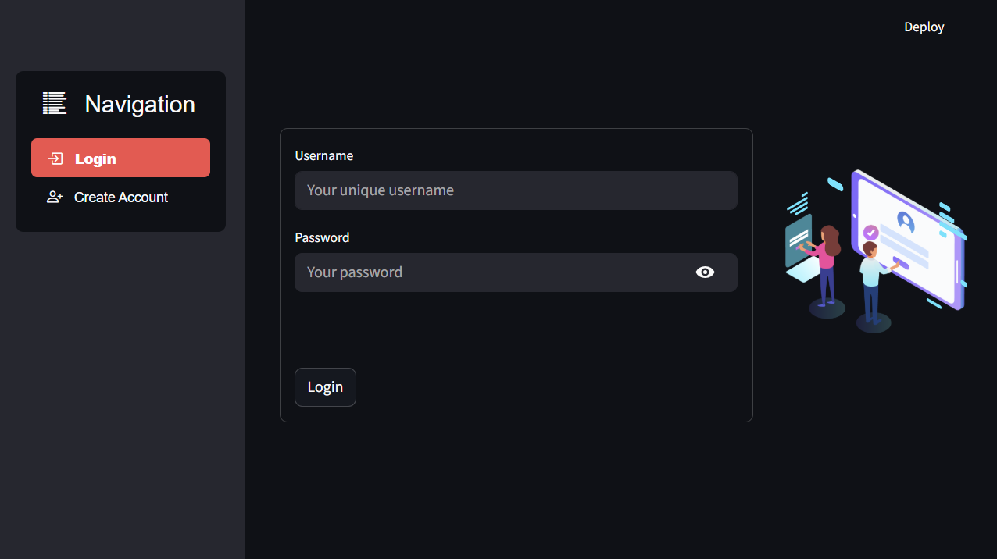Screen dimensions: 997x559
Task: Select the Login item in Navigation menu
Action: (x=120, y=158)
